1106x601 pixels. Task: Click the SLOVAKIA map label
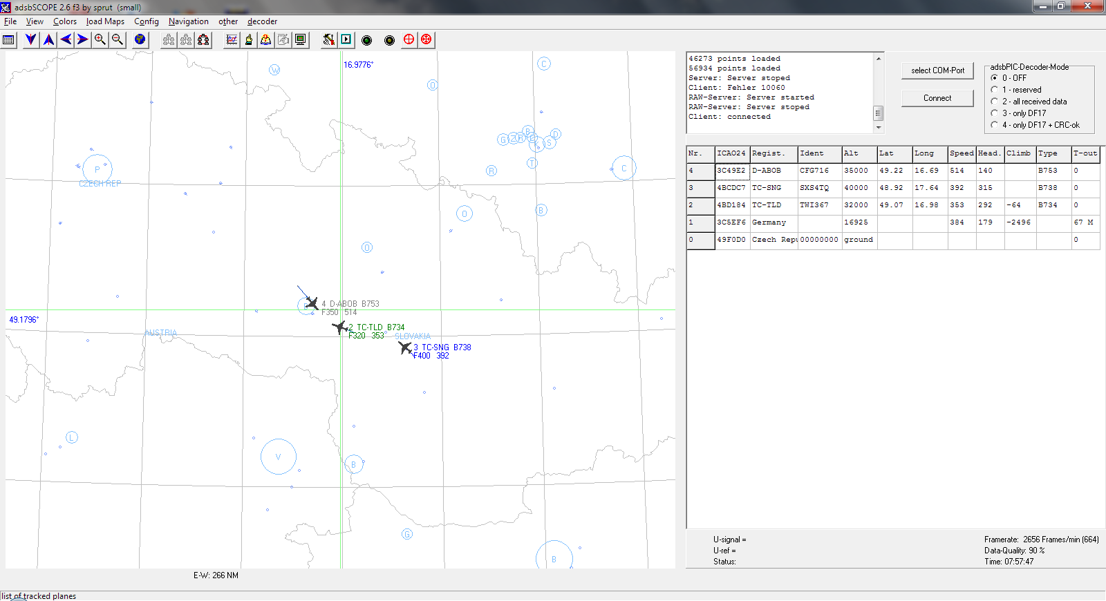pos(413,336)
